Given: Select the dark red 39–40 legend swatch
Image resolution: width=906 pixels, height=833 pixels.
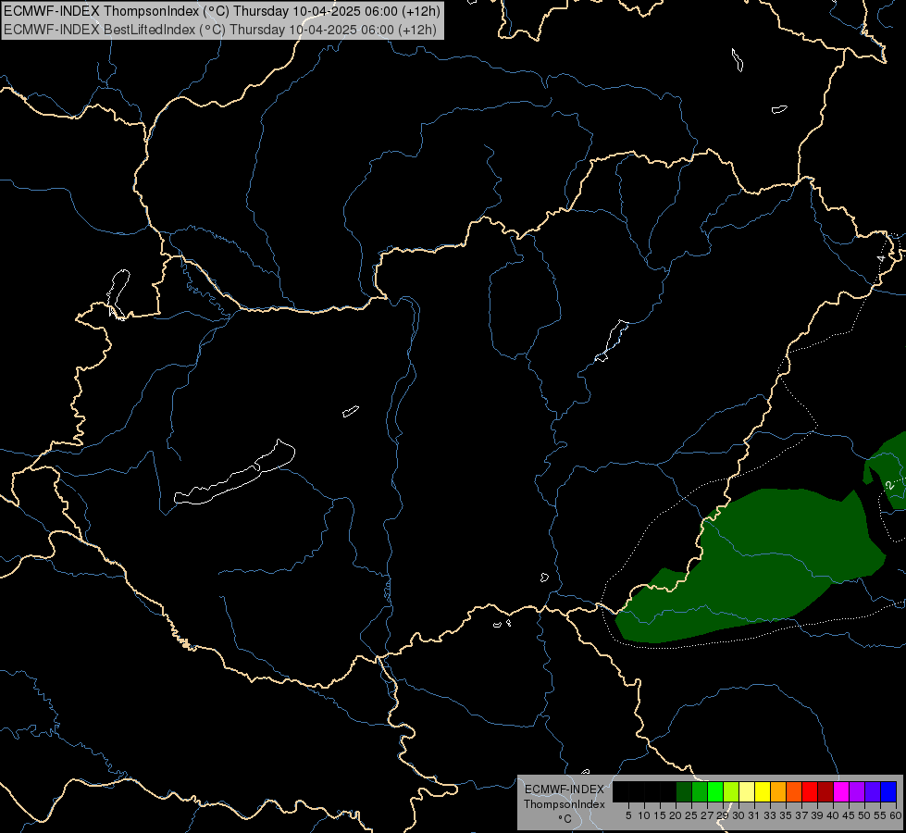Looking at the screenshot, I should (825, 792).
